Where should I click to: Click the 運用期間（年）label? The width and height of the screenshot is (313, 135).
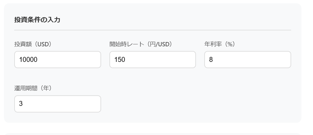click(33, 88)
